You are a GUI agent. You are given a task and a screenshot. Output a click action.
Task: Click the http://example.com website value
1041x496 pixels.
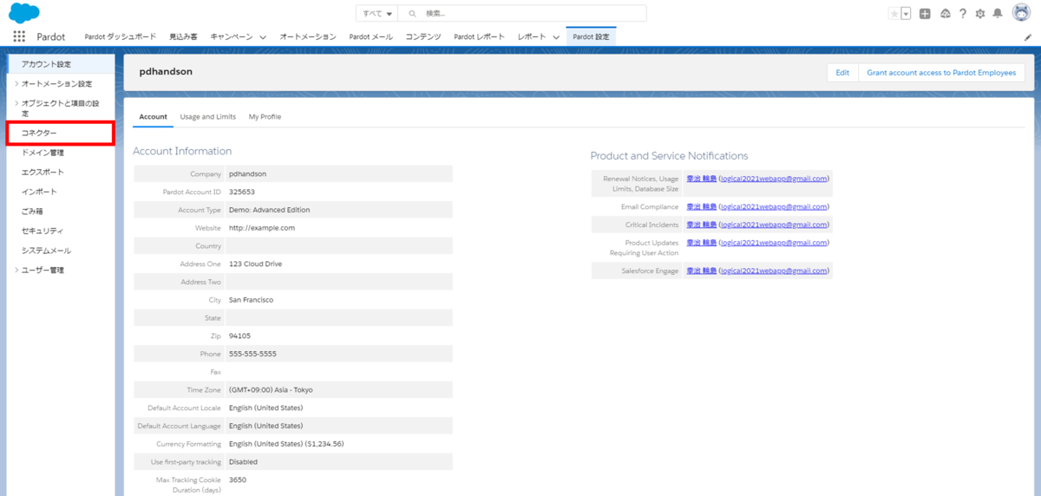point(262,228)
